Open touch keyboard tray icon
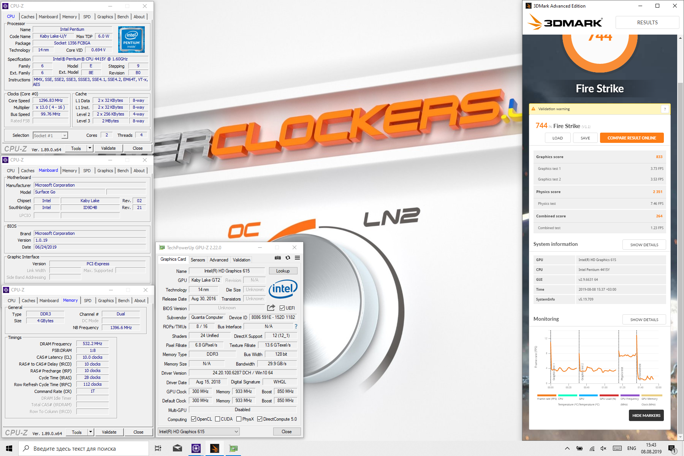The height and width of the screenshot is (456, 684). [x=617, y=448]
